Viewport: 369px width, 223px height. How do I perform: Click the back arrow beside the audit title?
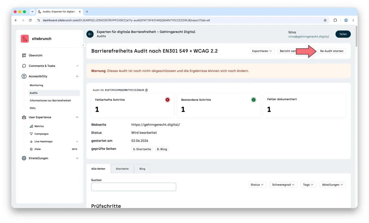90,34
